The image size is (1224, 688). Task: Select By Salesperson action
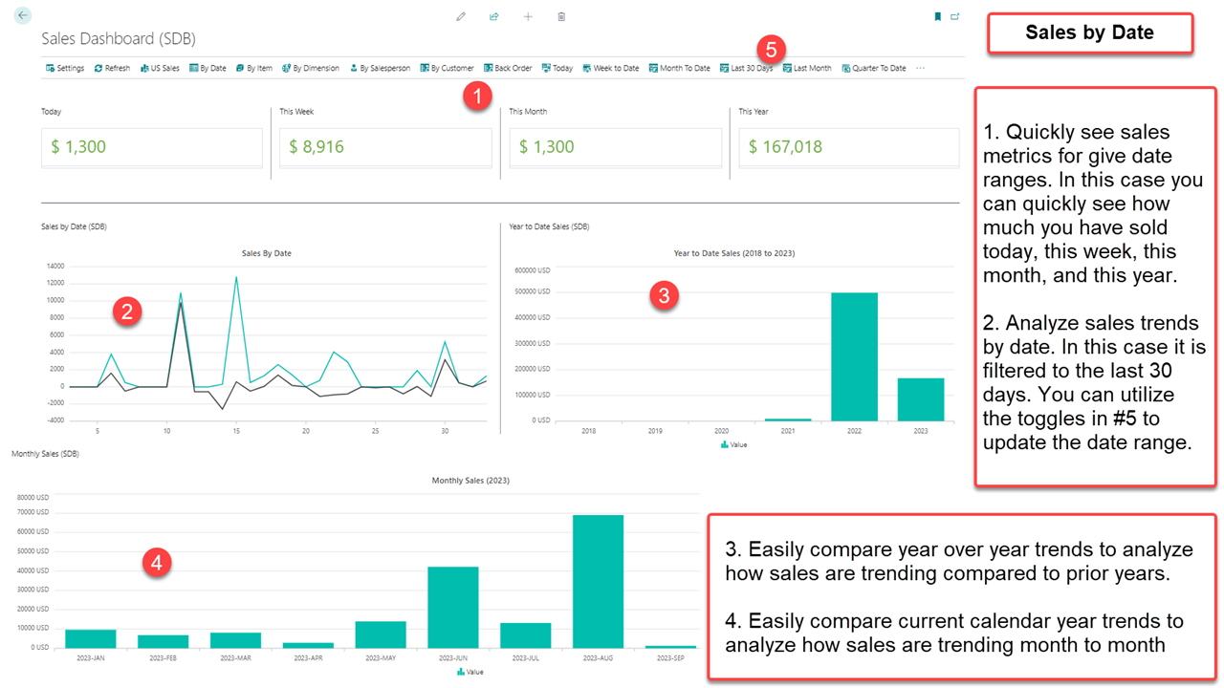pyautogui.click(x=380, y=68)
